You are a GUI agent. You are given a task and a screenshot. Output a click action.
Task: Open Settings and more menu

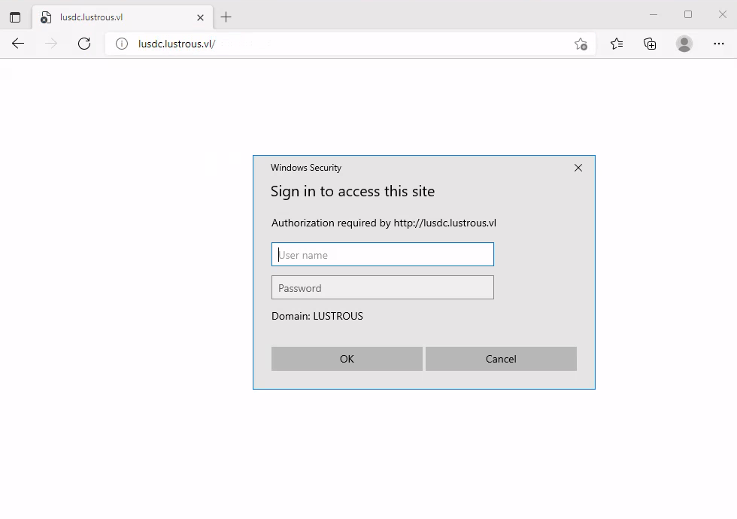[719, 44]
